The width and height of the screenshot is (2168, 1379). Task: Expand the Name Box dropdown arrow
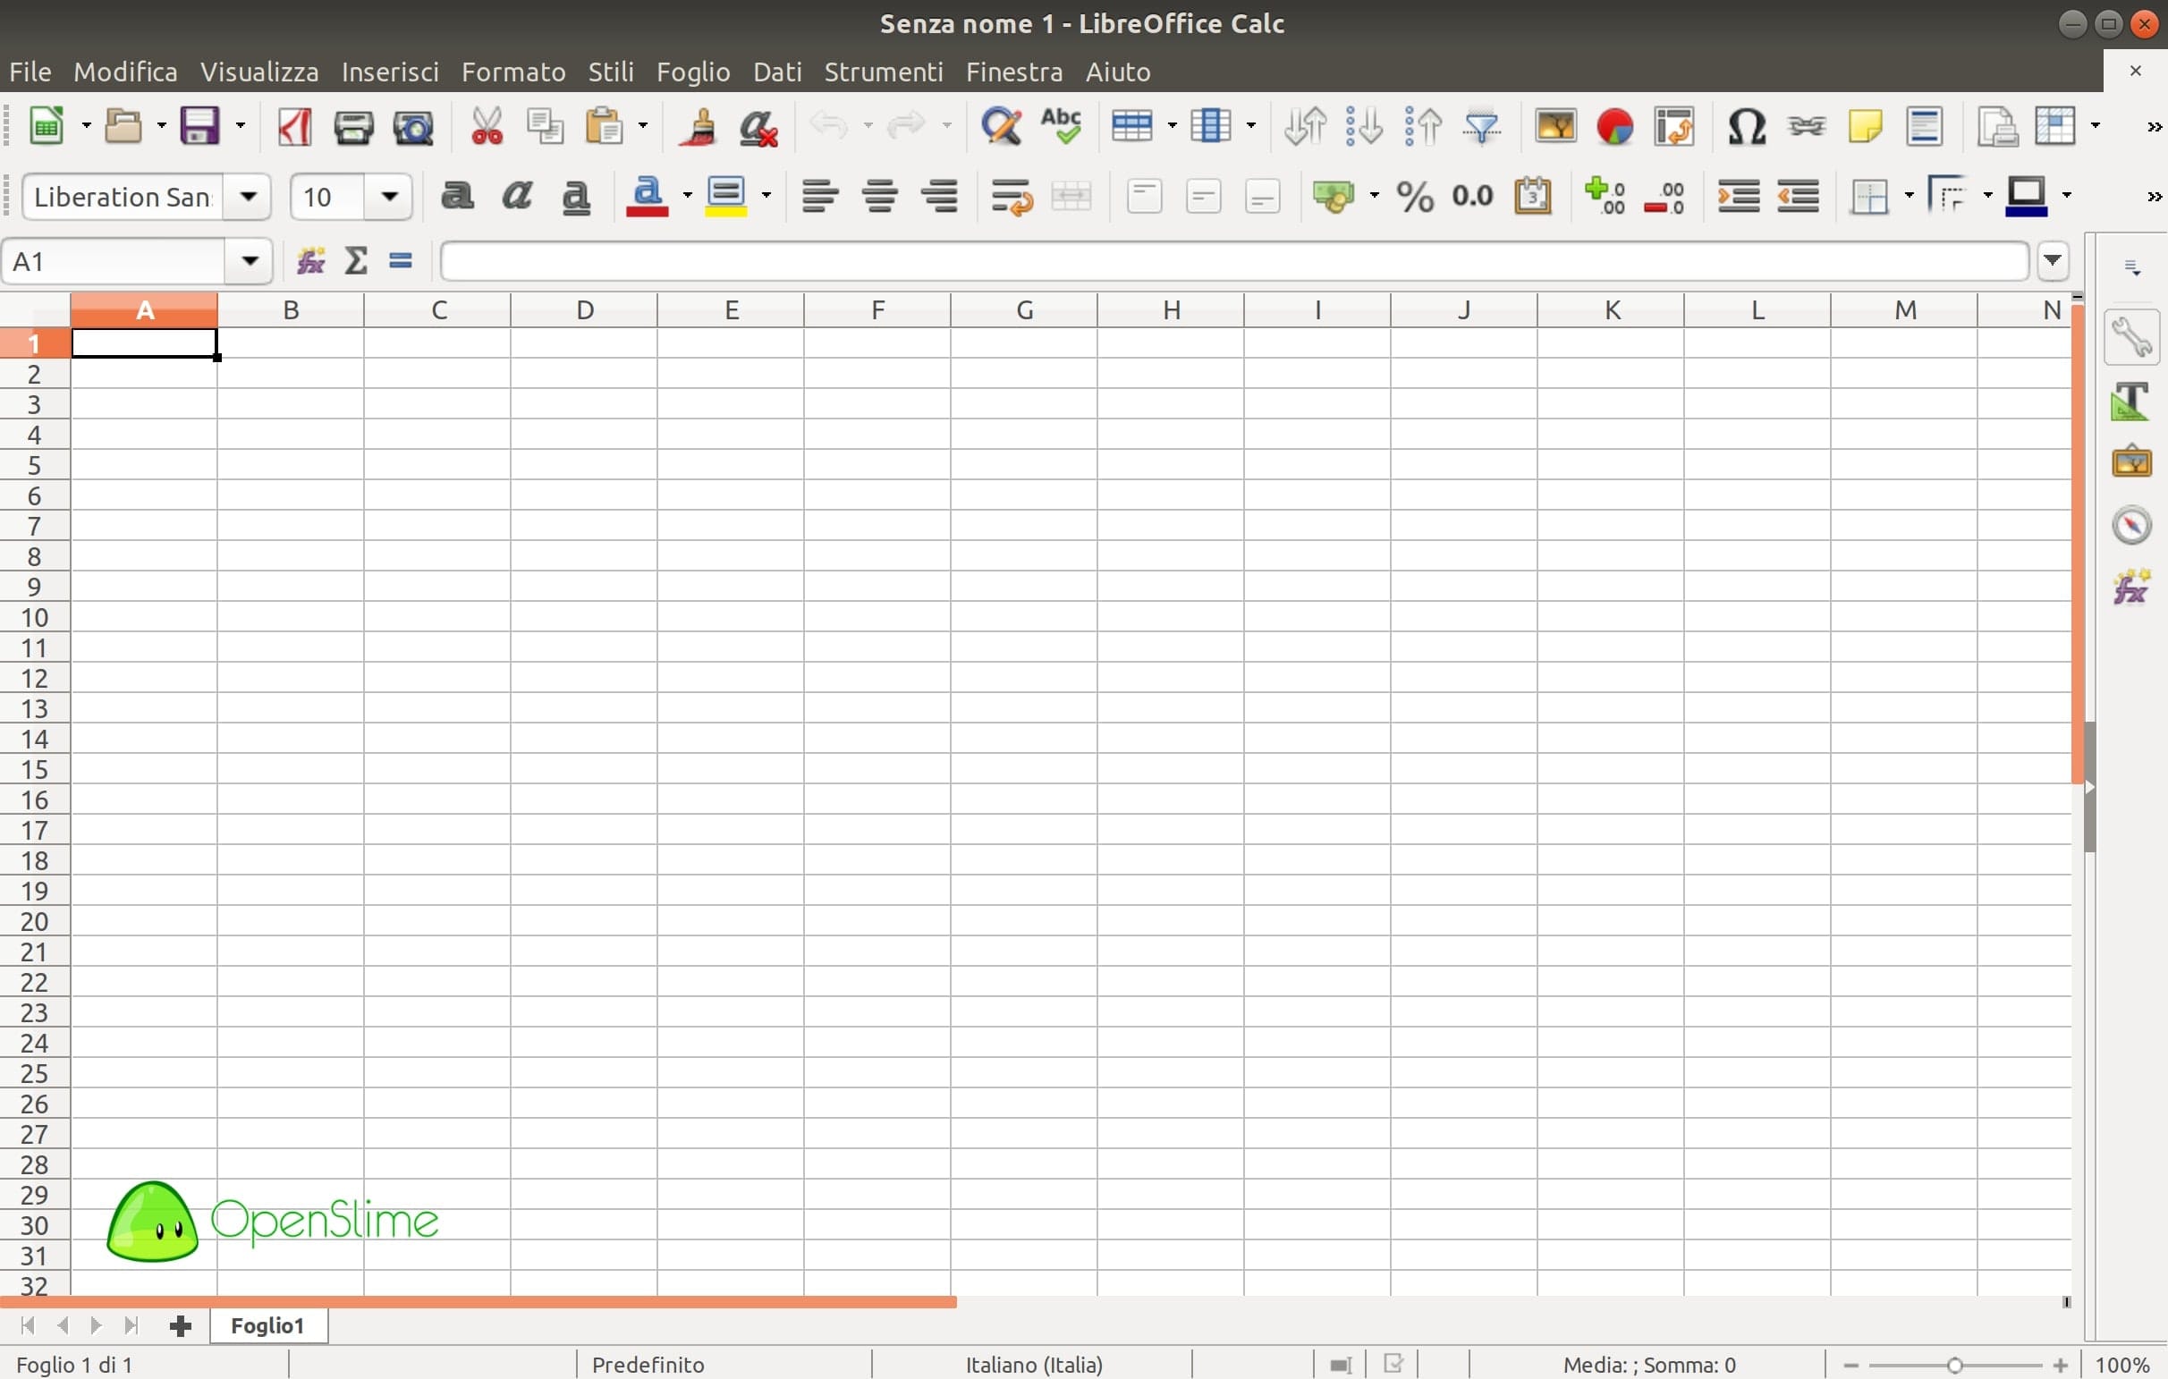tap(250, 261)
